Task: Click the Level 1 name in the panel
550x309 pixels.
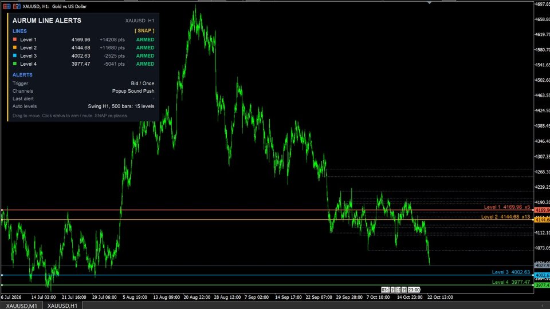Action: coord(29,39)
